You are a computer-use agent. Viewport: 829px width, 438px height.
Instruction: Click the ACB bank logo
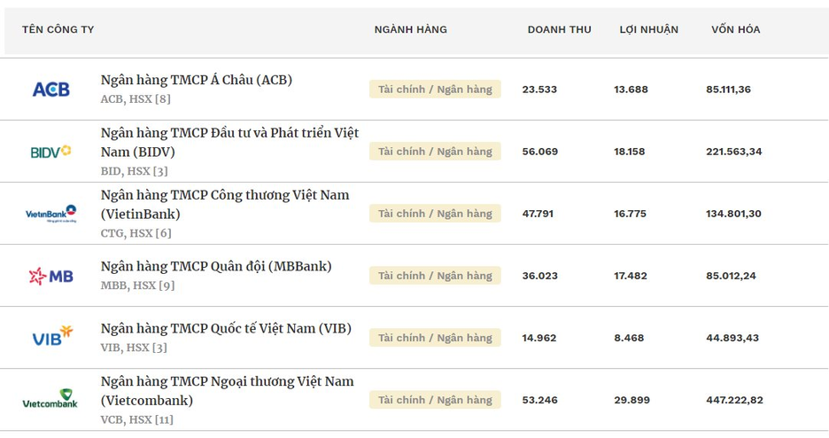(x=50, y=90)
